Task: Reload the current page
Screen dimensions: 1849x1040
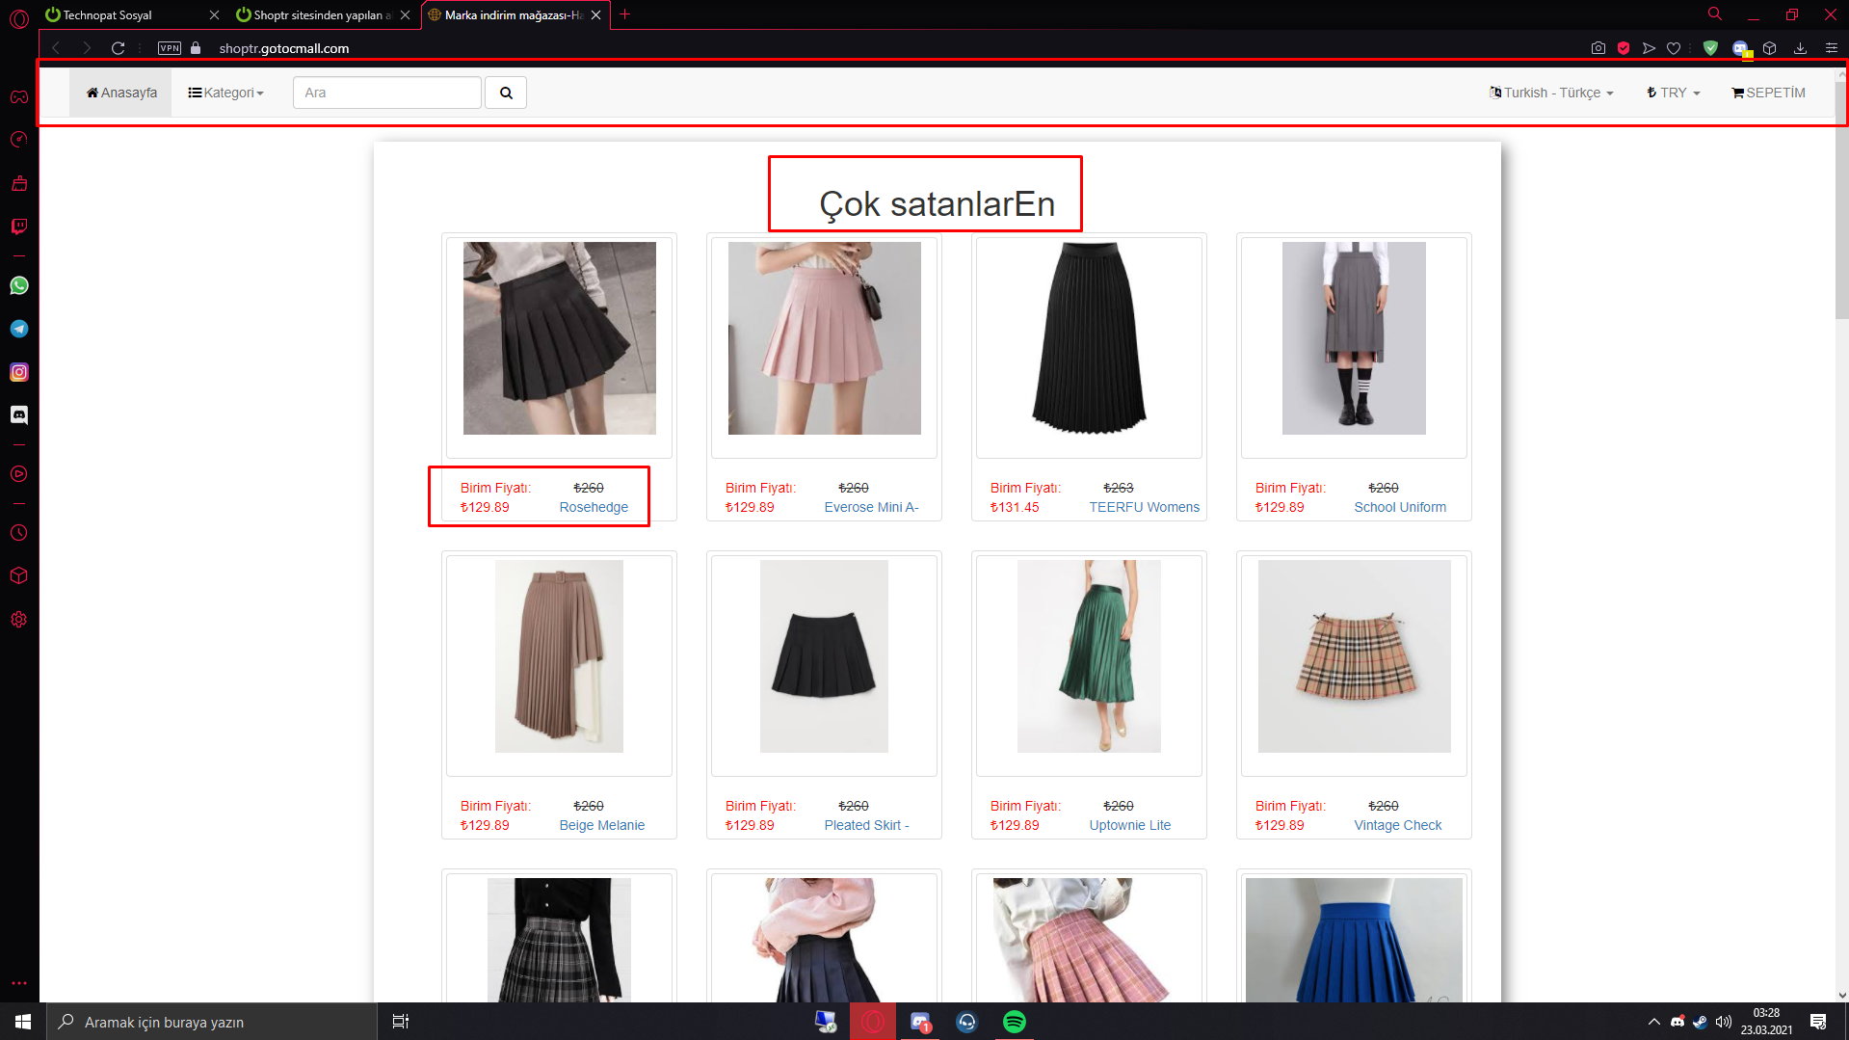Action: pos(118,48)
